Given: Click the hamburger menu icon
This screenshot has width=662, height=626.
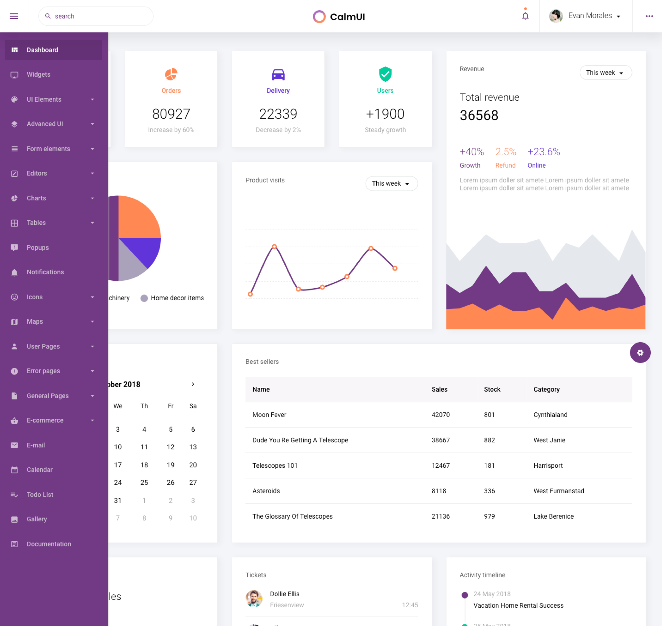Looking at the screenshot, I should click(14, 16).
